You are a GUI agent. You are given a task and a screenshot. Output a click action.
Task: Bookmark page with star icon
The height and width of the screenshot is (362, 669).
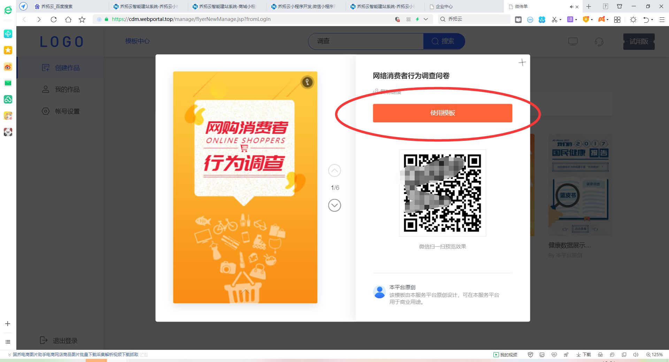[82, 20]
